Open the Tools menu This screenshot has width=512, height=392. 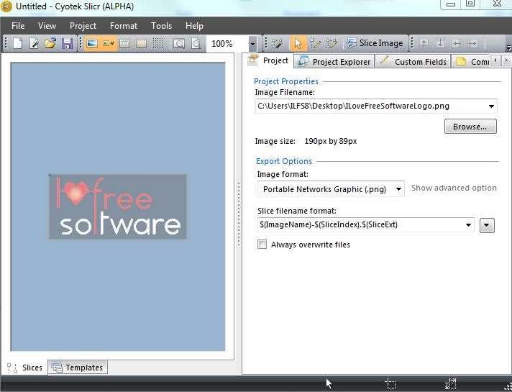161,25
